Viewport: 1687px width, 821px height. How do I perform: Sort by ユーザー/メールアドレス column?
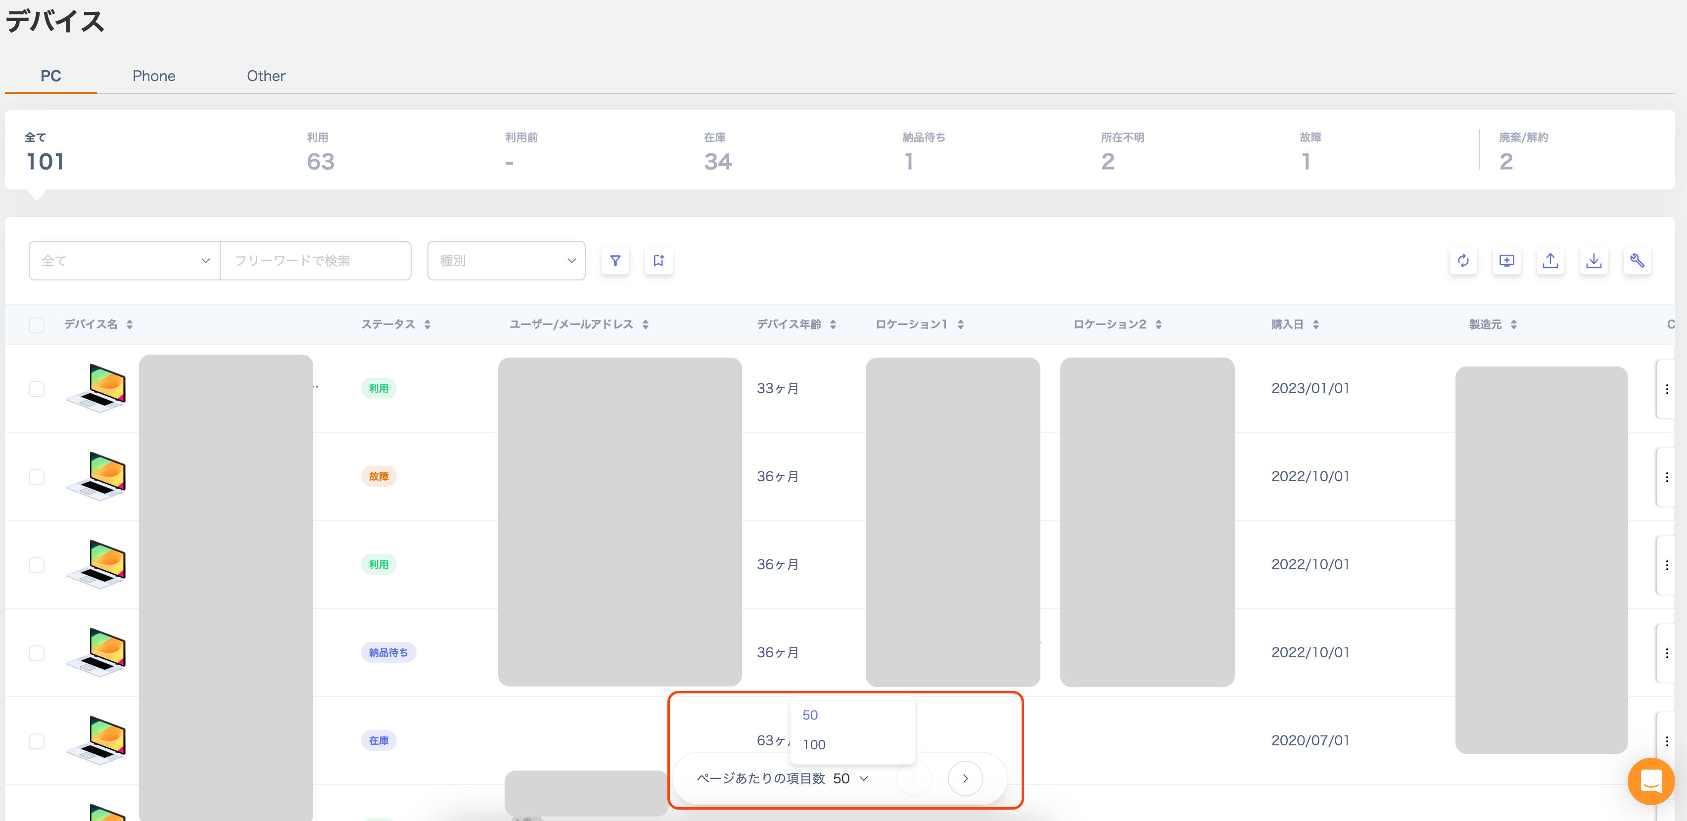(645, 324)
